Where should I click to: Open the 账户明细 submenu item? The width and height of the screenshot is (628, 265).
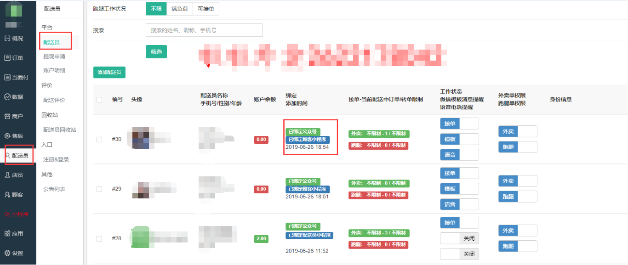[x=54, y=70]
